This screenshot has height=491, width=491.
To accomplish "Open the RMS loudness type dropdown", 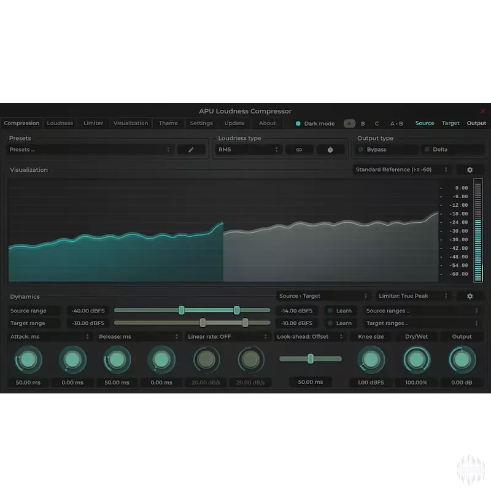I will click(249, 150).
